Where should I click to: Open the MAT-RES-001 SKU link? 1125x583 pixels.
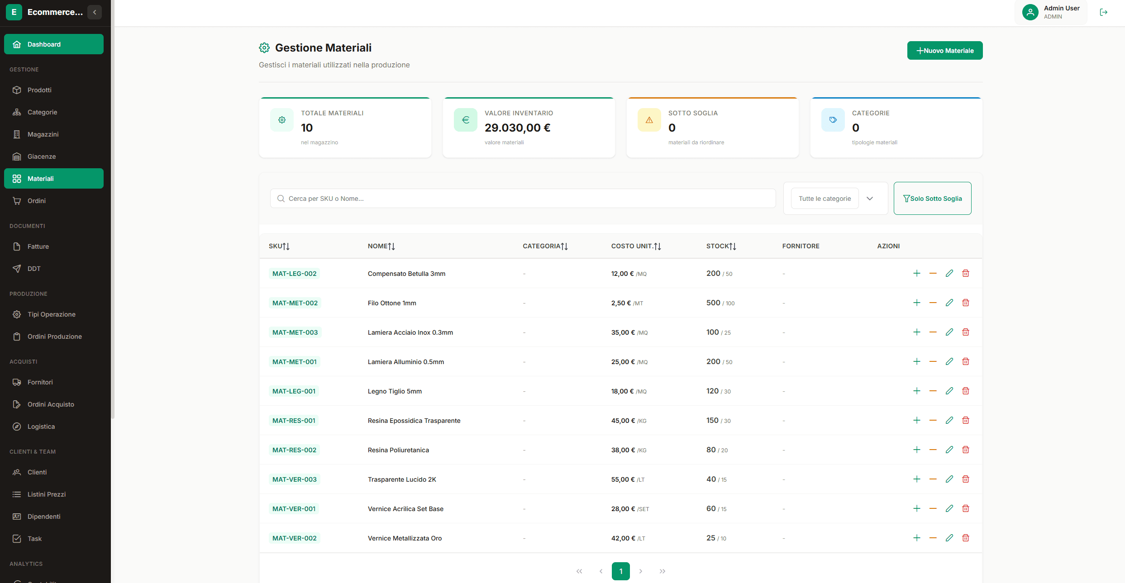pyautogui.click(x=294, y=421)
